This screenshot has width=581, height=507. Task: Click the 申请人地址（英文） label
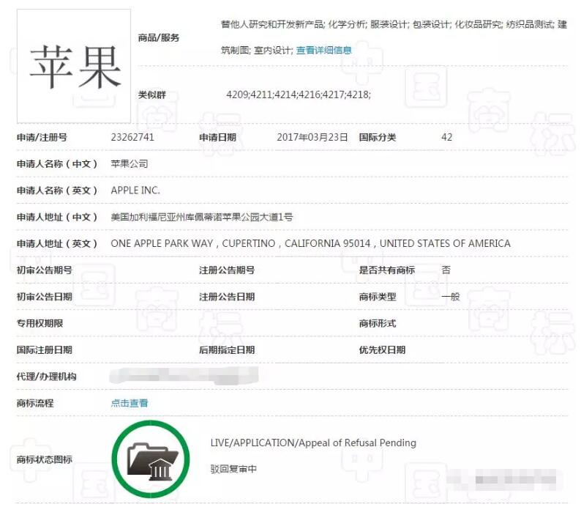(57, 244)
